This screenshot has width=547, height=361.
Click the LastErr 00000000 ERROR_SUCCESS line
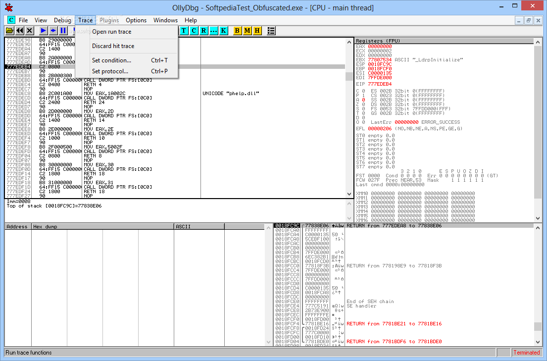coord(415,122)
